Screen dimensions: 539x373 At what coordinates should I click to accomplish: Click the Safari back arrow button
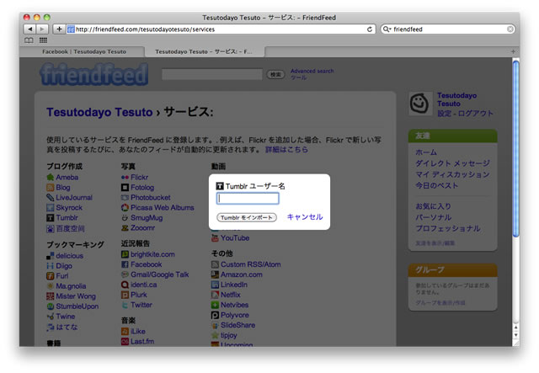[x=30, y=29]
